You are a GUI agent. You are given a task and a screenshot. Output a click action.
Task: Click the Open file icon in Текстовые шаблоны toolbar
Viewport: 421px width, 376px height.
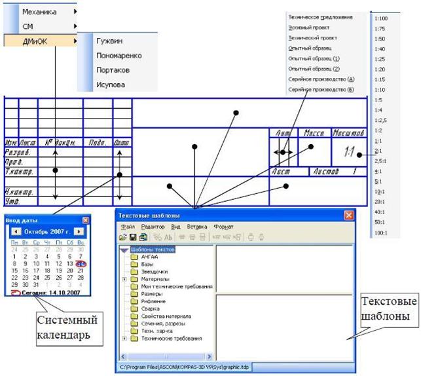[122, 237]
